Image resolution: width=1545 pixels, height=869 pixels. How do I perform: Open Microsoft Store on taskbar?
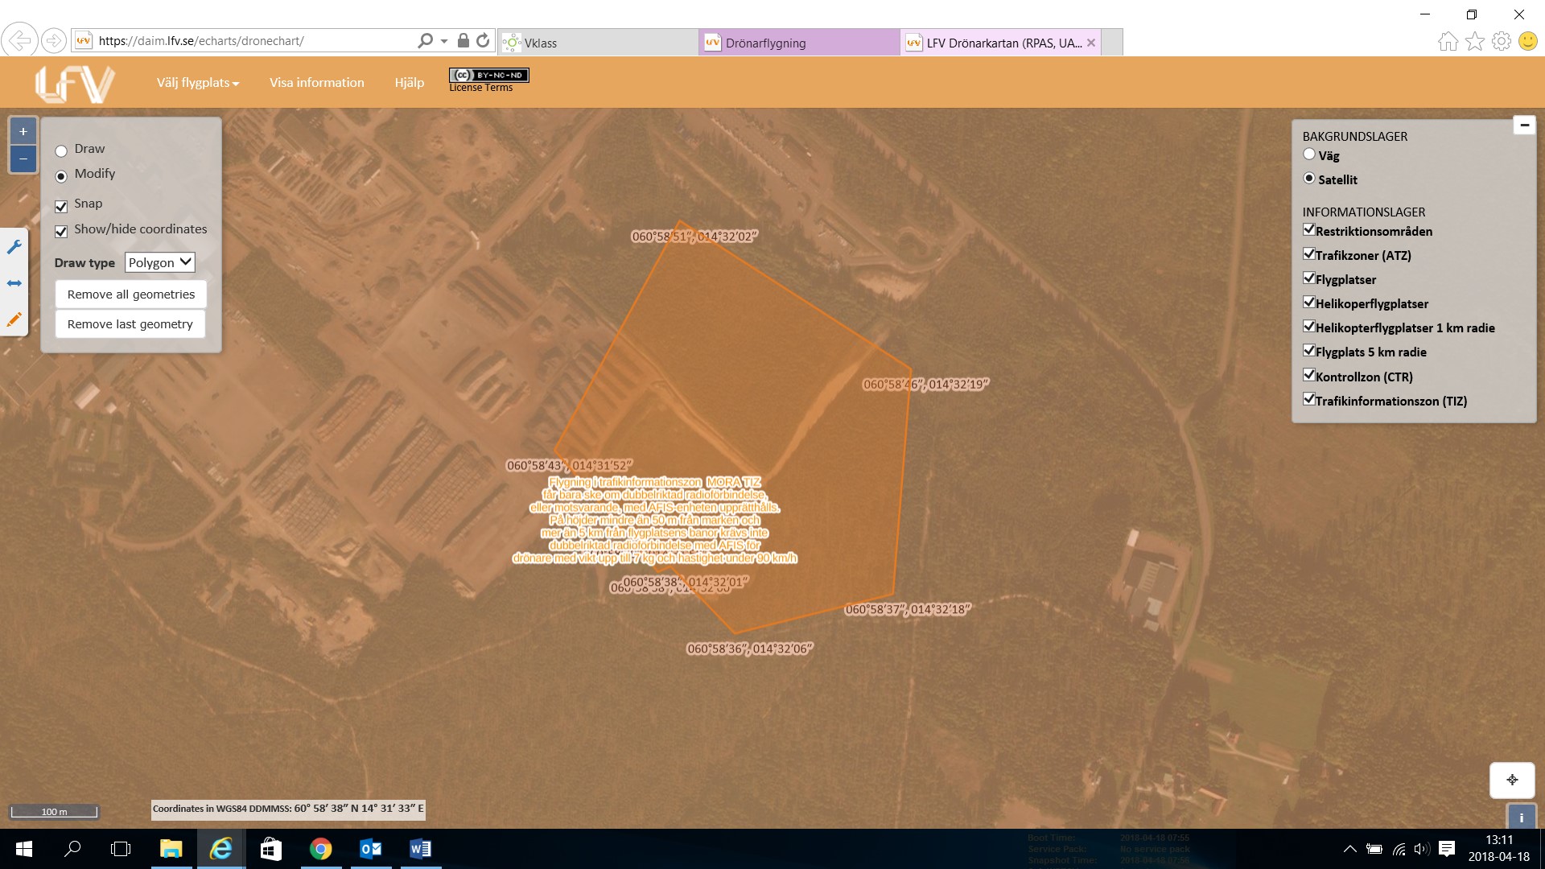270,849
